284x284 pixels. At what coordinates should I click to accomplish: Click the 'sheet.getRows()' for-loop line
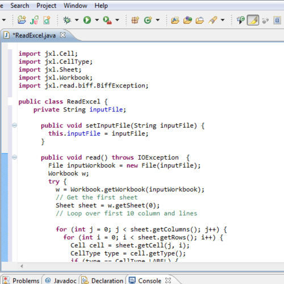[143, 237]
